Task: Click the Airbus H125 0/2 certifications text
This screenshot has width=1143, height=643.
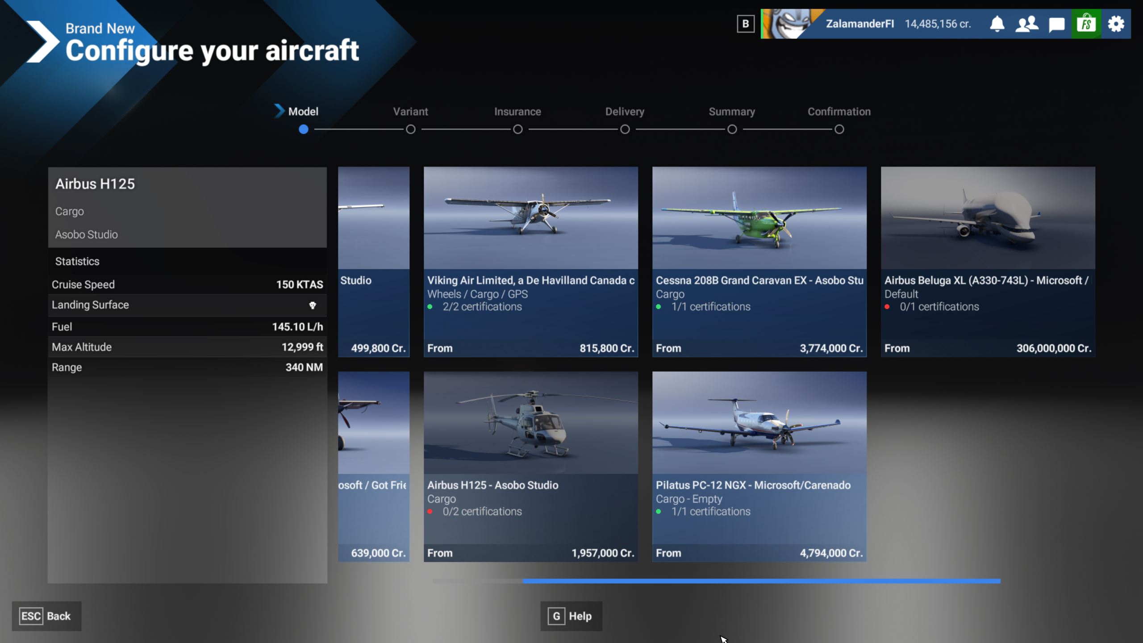Action: [x=482, y=511]
